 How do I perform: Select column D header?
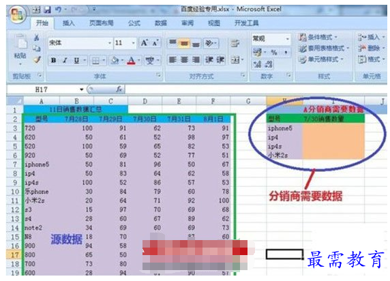(x=145, y=101)
